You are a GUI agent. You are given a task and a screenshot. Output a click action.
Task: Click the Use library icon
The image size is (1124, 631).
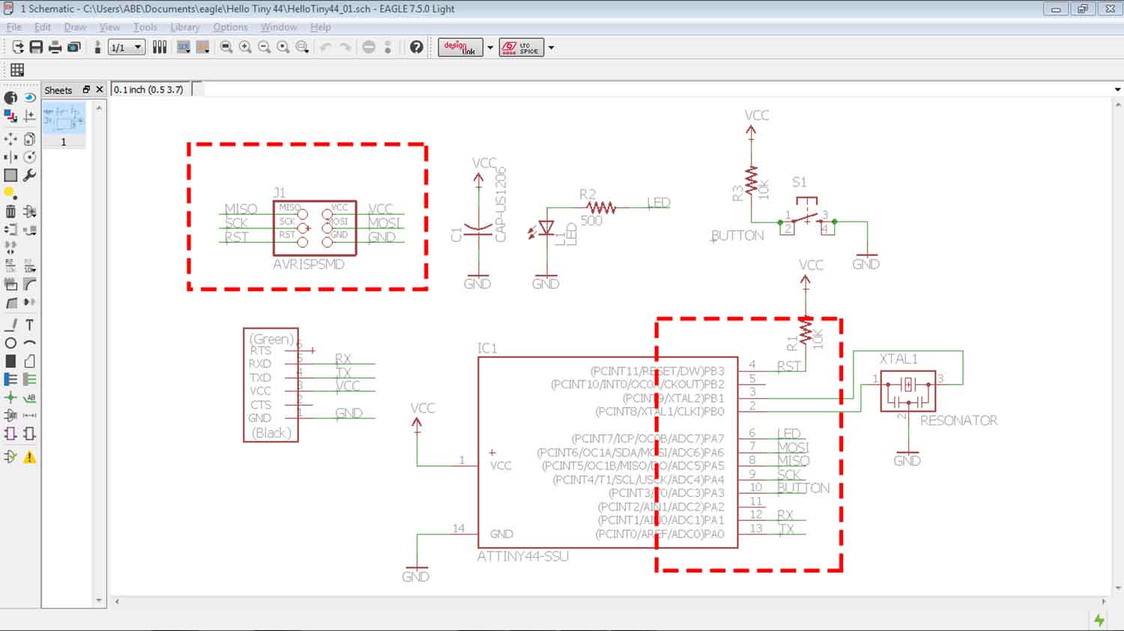click(160, 47)
